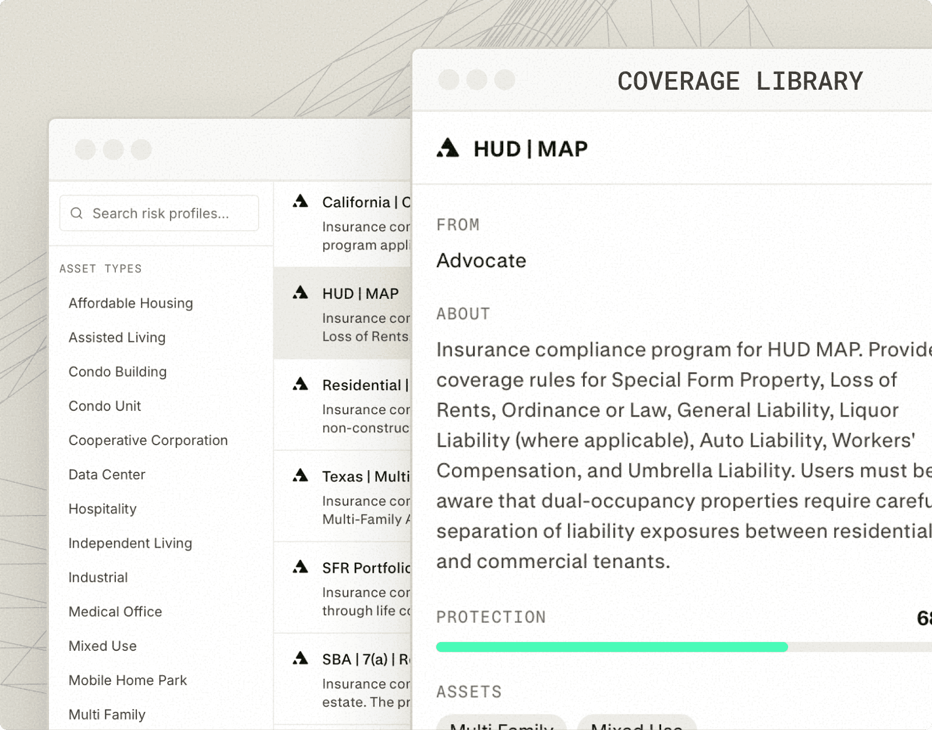The width and height of the screenshot is (932, 730).
Task: Click the Advocate name under From
Action: (x=481, y=260)
